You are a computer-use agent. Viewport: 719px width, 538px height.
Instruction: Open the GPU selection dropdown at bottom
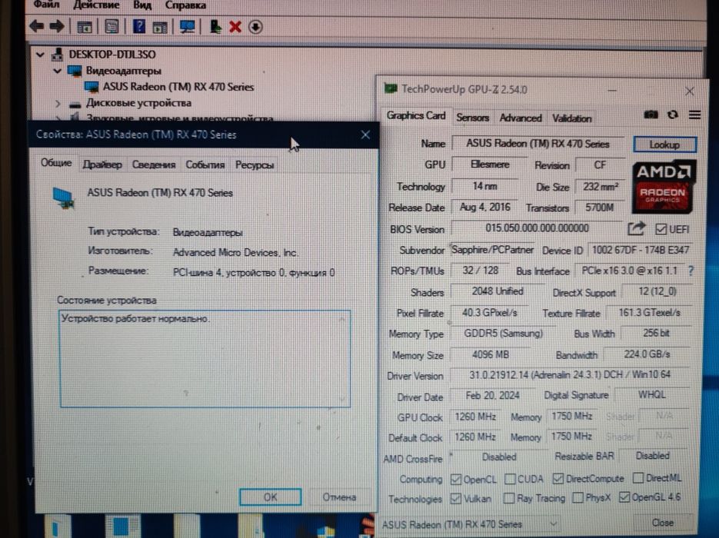pyautogui.click(x=470, y=524)
